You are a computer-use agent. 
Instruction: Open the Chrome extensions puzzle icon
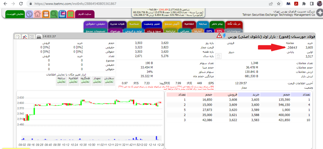[304, 4]
